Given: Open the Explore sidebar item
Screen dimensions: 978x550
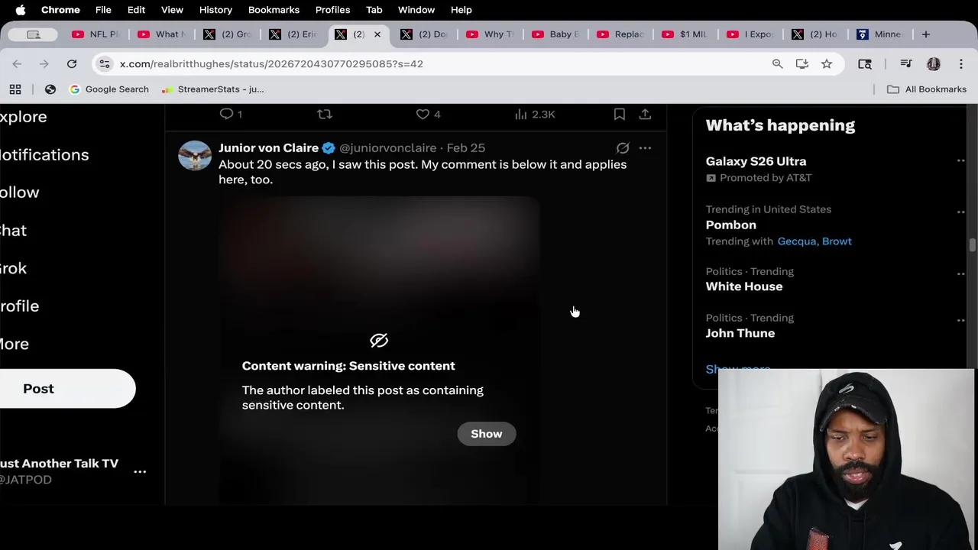Looking at the screenshot, I should 23,117.
